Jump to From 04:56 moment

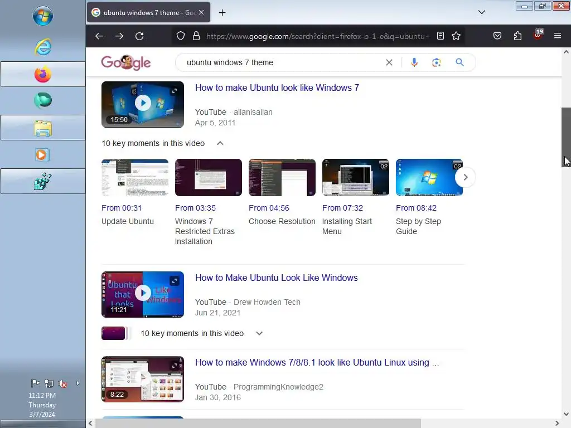[x=269, y=208]
